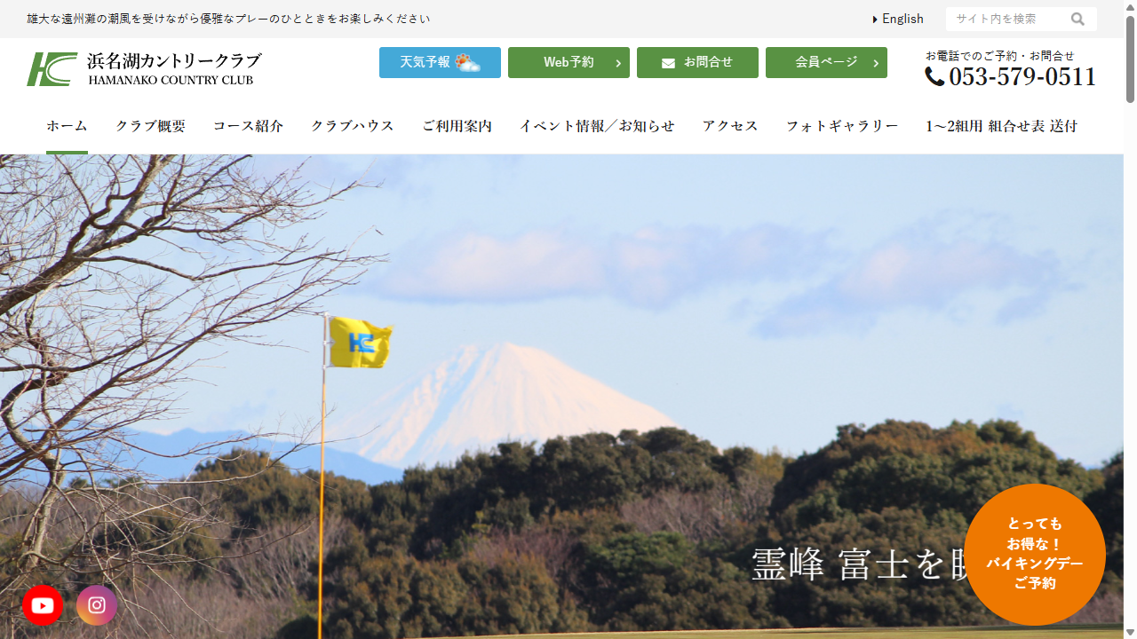Click the envelope icon on お問合せ
Viewport: 1137px width, 639px height.
669,63
